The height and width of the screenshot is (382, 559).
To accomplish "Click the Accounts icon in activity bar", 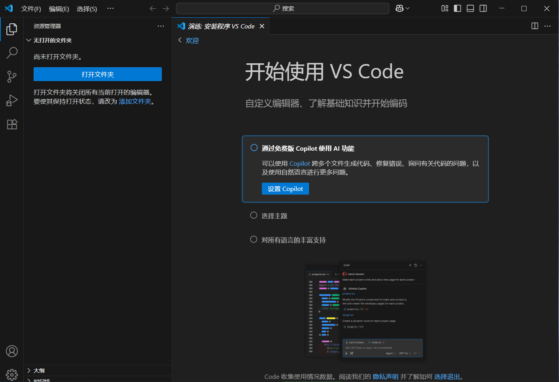I will click(11, 351).
